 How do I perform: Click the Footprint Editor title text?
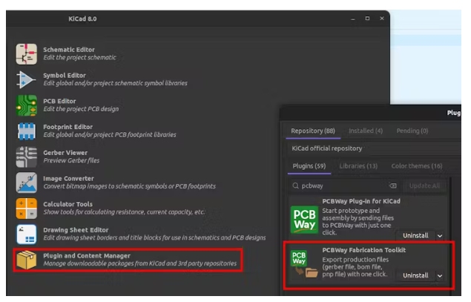coord(68,127)
